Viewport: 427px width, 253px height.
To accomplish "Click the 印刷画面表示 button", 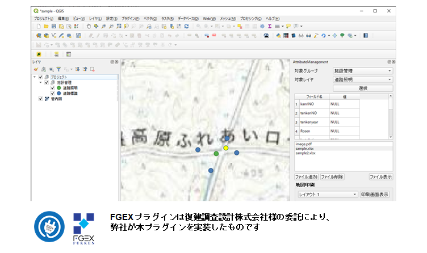I will point(376,194).
